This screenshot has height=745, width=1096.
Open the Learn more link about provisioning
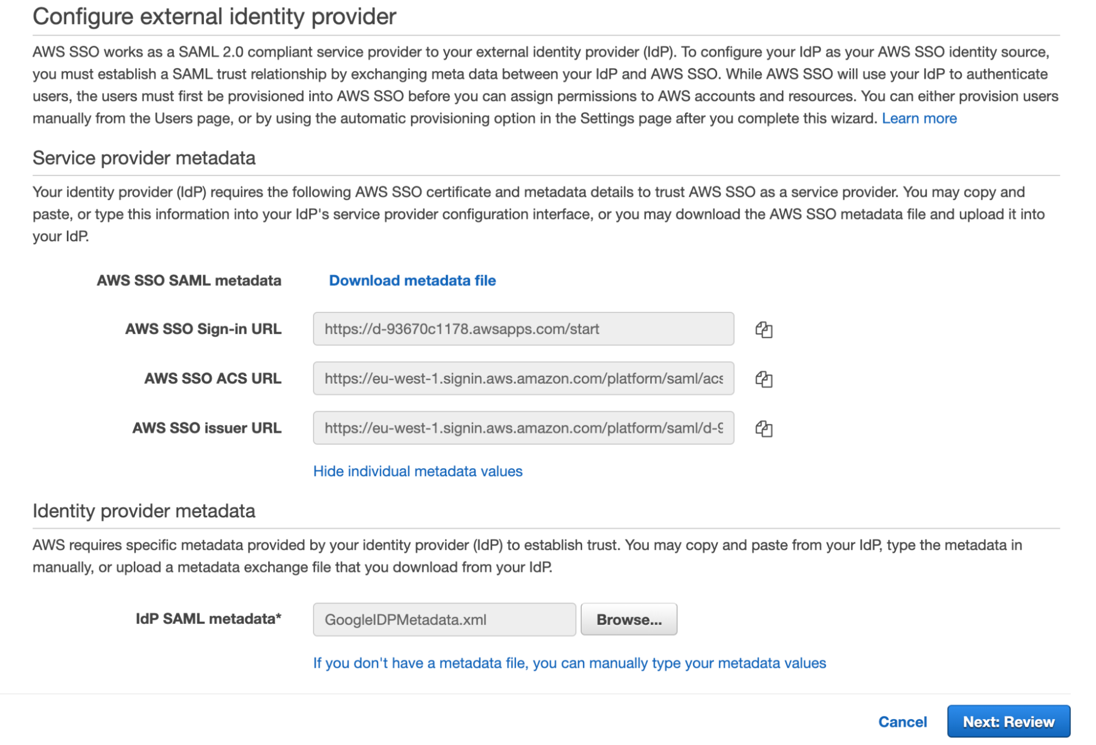tap(919, 118)
